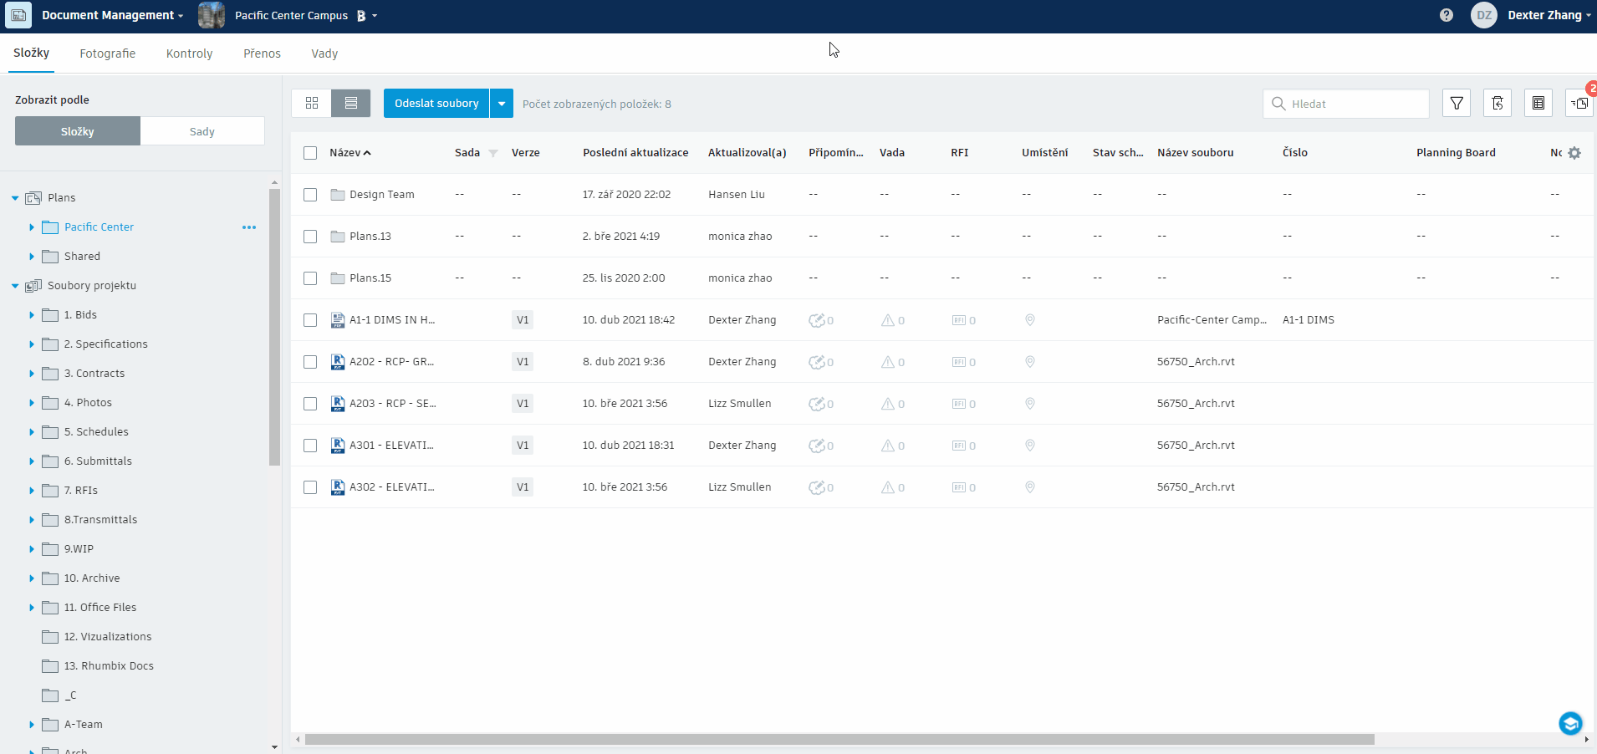Click location pin for A301 row
The image size is (1597, 754).
pyautogui.click(x=1030, y=446)
